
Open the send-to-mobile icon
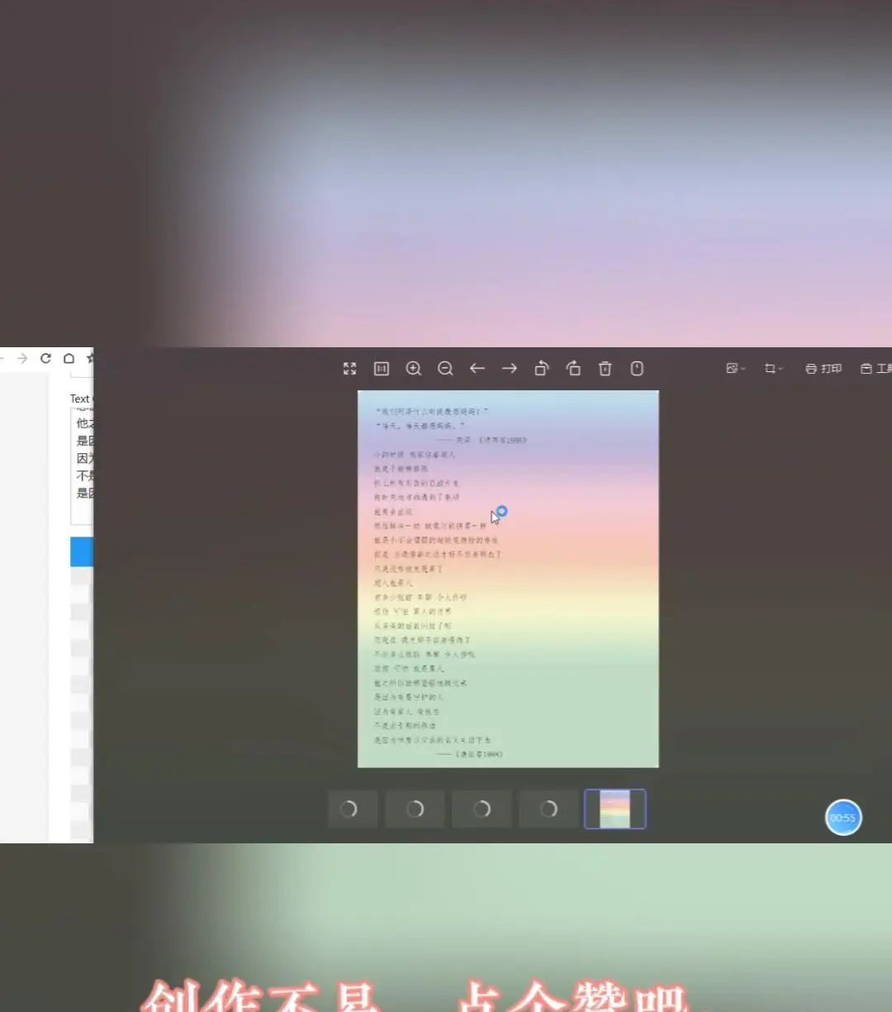(x=636, y=369)
